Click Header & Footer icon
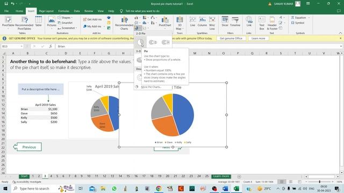The width and height of the screenshot is (344, 193). pyautogui.click(x=272, y=23)
